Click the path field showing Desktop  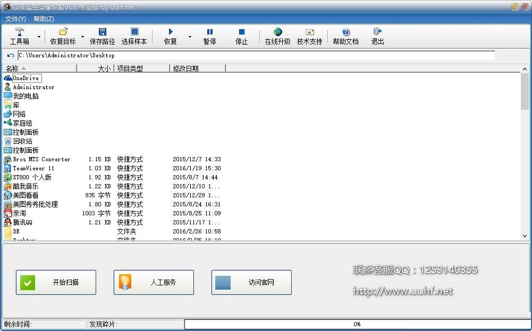(x=256, y=55)
